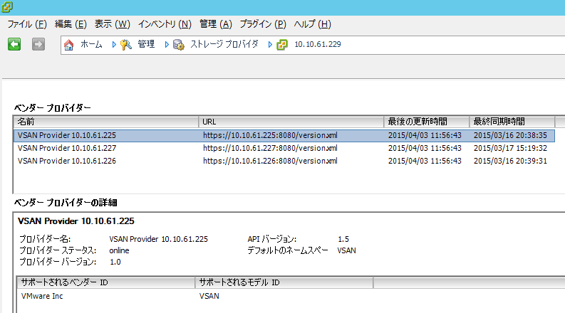Sort providers by 名前 column header

point(106,122)
